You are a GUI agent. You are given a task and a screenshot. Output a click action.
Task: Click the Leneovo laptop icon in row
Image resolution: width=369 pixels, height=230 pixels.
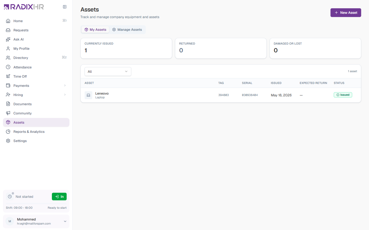89,95
